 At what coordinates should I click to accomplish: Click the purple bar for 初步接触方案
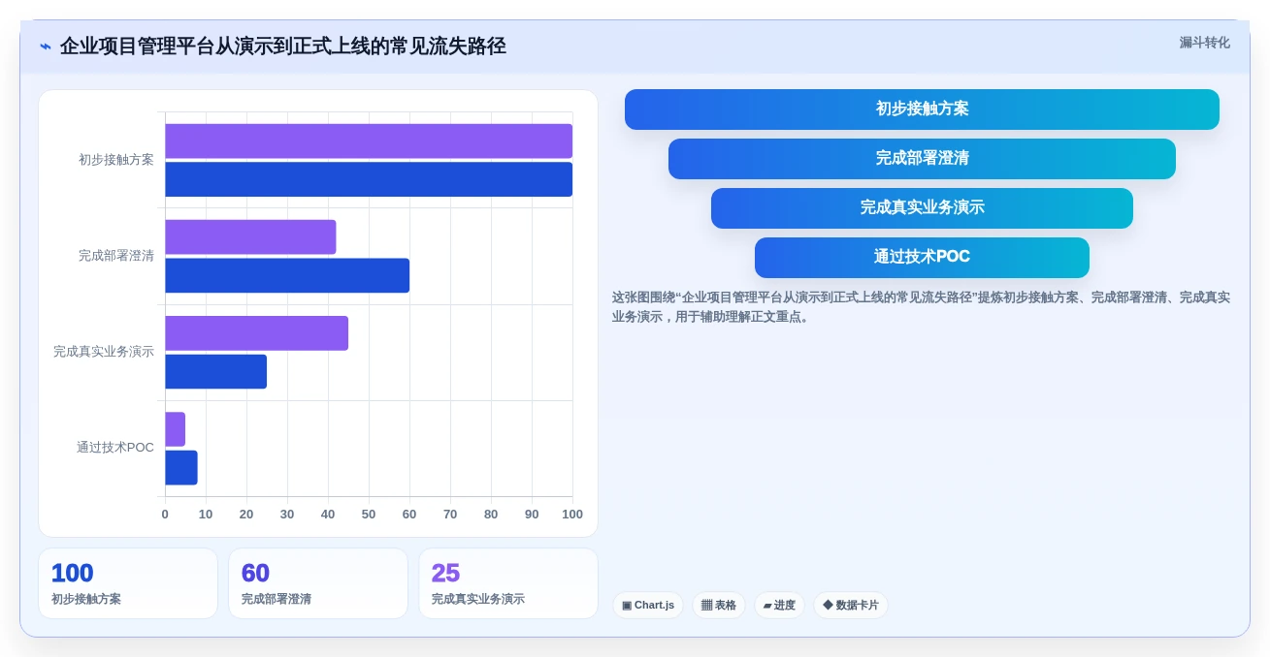pyautogui.click(x=369, y=141)
